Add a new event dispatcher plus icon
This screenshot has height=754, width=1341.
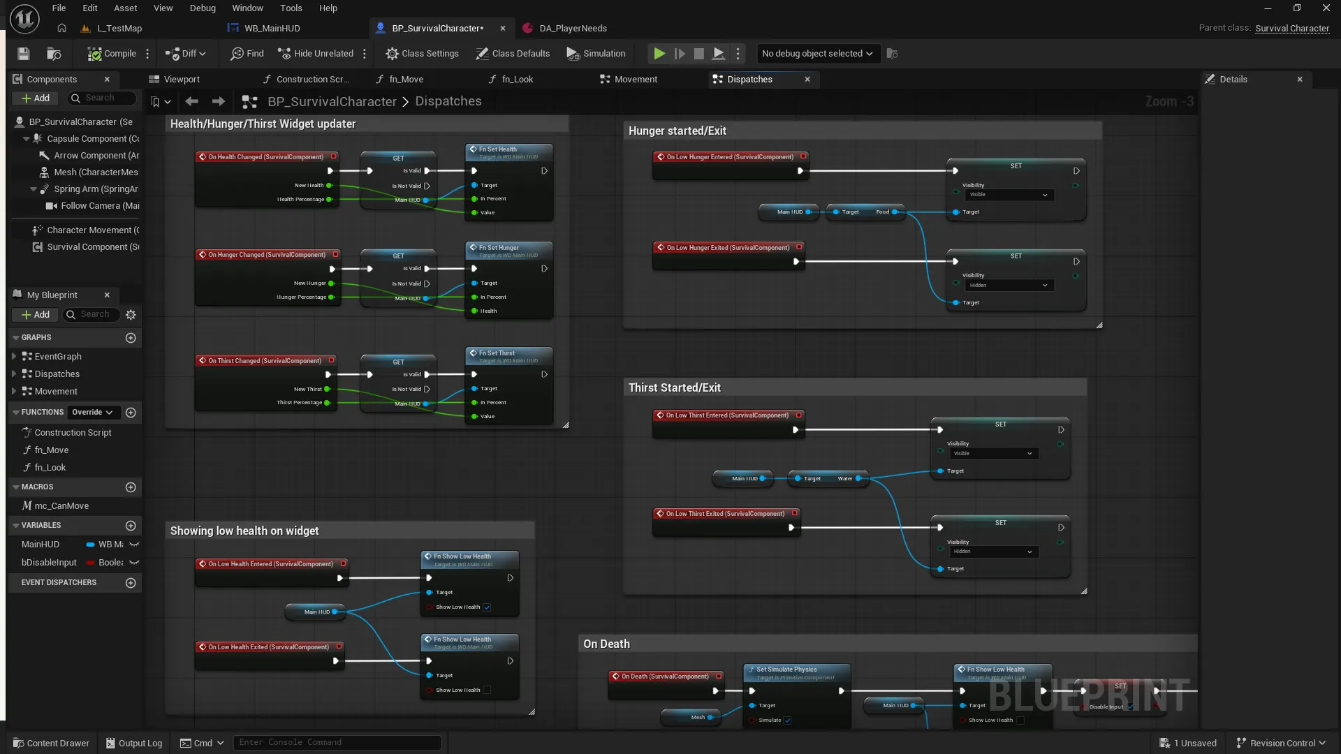131,583
